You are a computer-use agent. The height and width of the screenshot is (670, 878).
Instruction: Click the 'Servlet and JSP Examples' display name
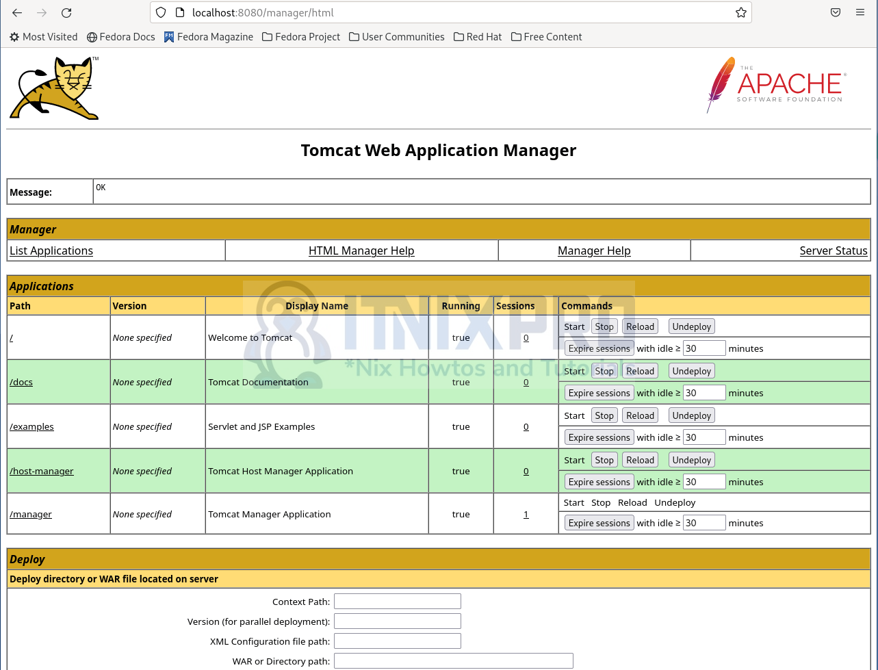pyautogui.click(x=261, y=426)
